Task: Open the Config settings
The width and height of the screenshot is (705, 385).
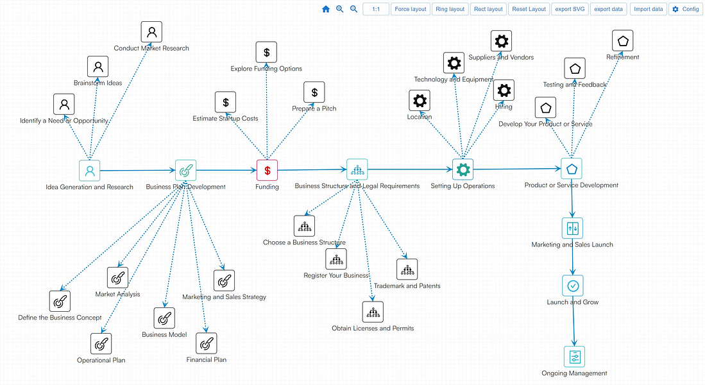Action: tap(685, 9)
